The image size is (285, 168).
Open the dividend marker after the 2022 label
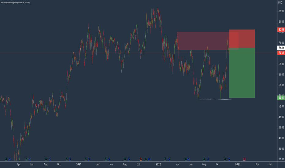coord(169,159)
